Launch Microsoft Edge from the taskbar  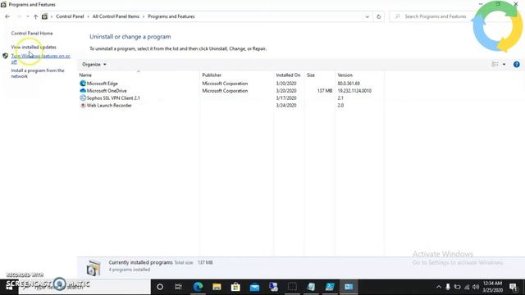coord(198,287)
